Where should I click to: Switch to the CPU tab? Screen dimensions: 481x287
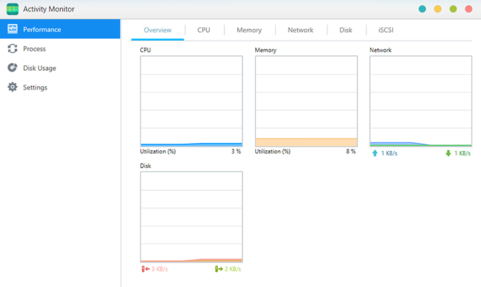[204, 30]
